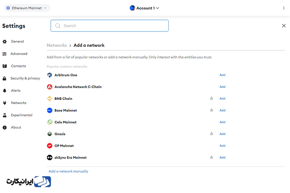Click the zkSync Era warning icon

212,157
